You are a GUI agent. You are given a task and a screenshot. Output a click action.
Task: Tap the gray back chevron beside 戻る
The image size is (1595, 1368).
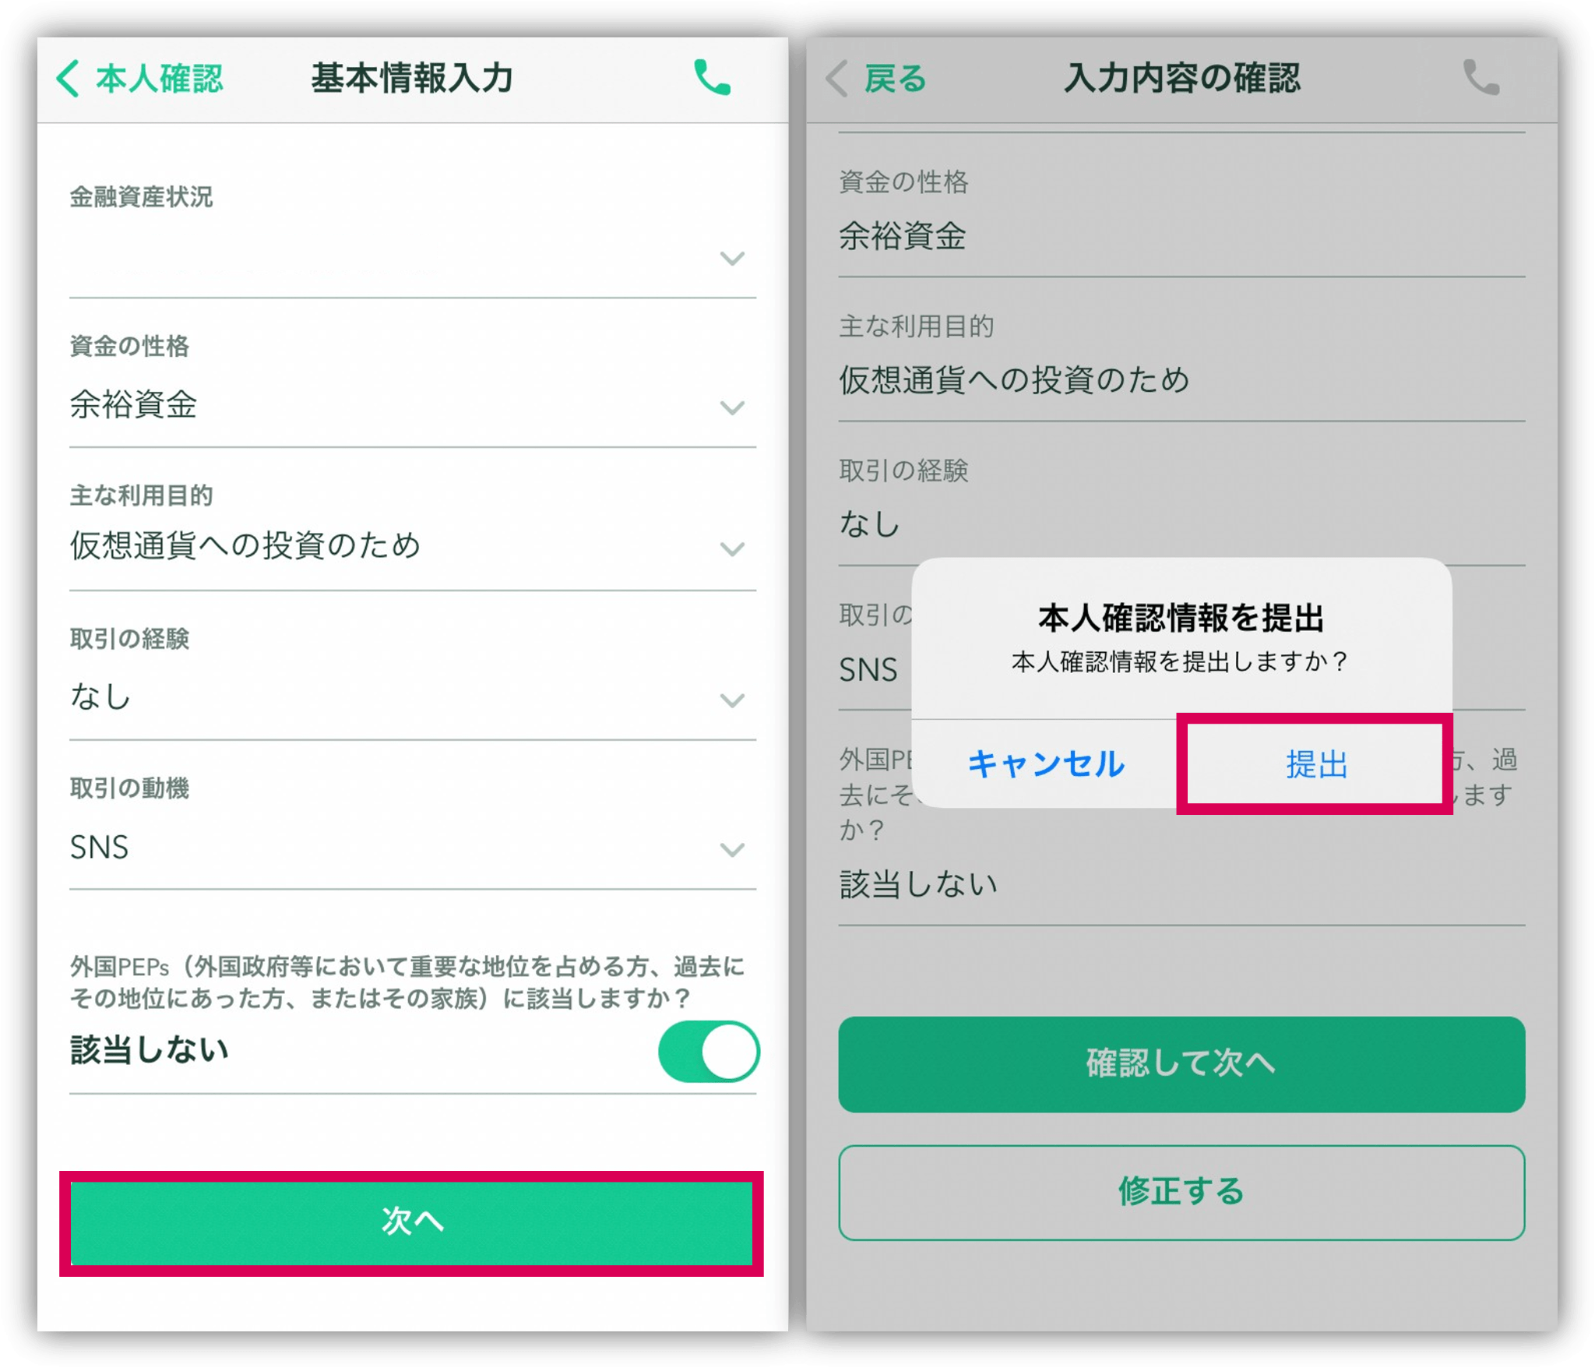pyautogui.click(x=836, y=79)
